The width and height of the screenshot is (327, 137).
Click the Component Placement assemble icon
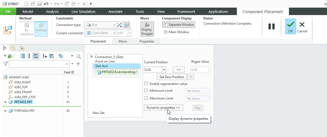[8, 30]
